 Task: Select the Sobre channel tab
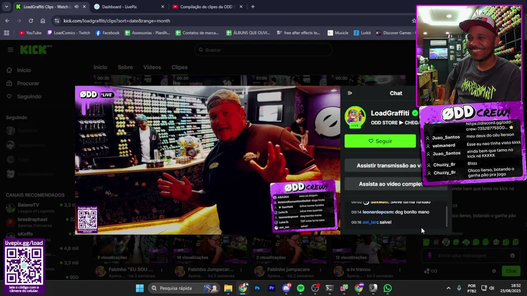[125, 67]
